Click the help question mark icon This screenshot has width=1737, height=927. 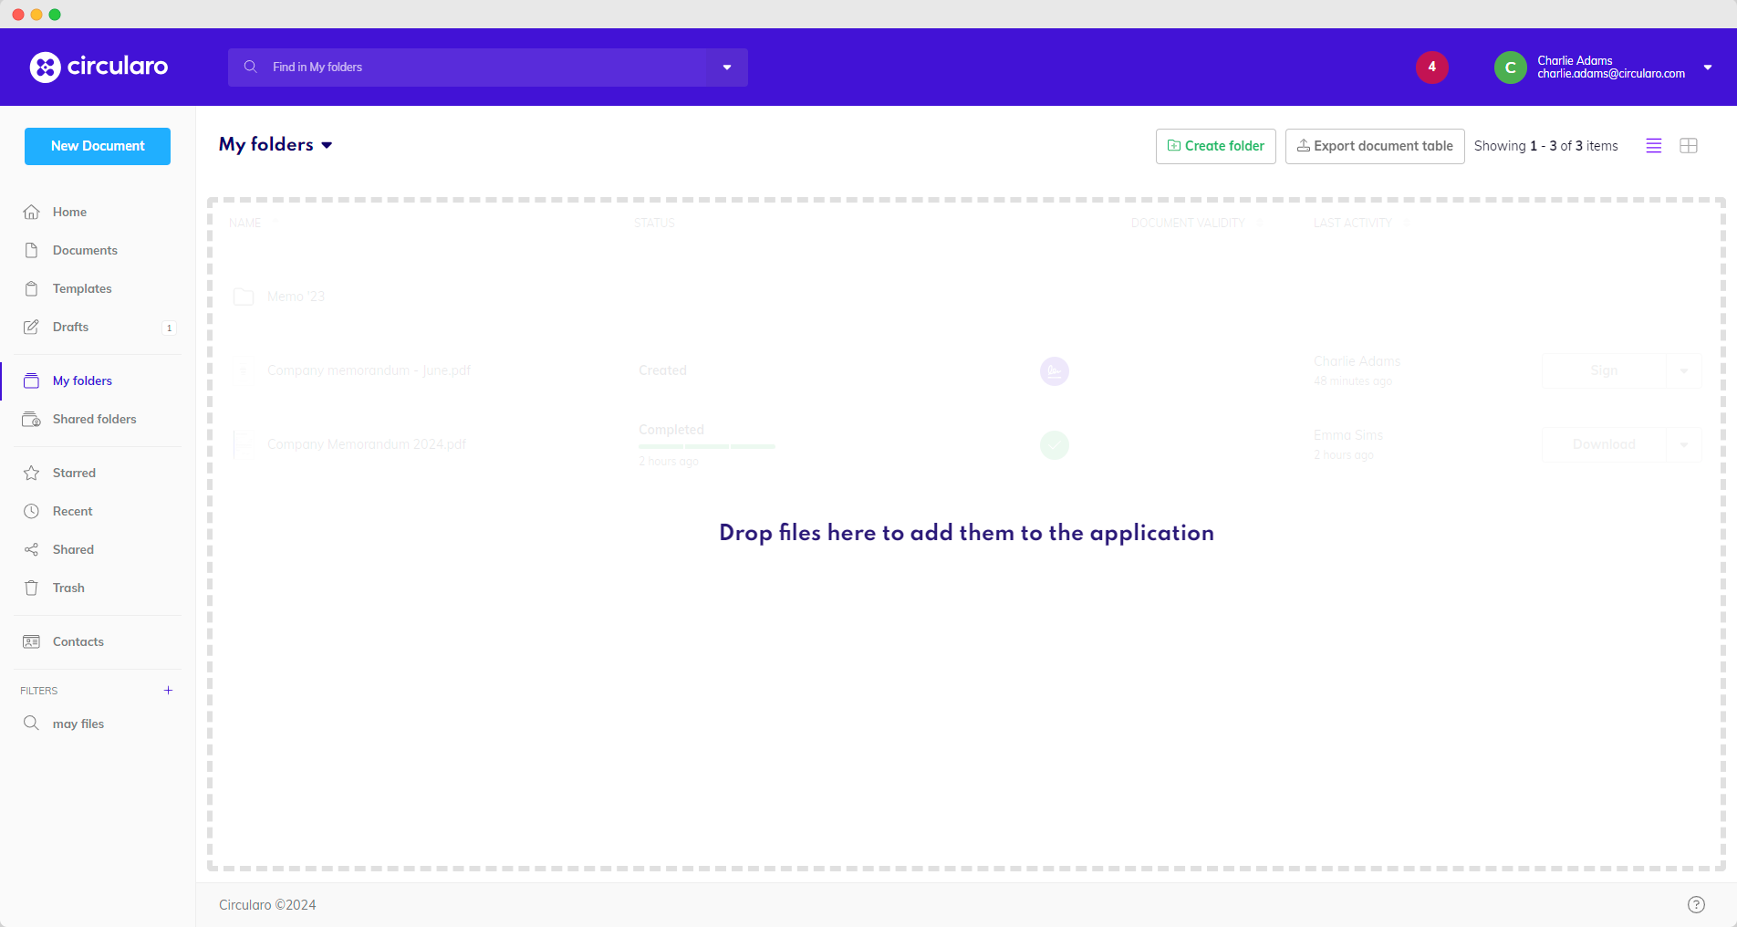(1696, 904)
